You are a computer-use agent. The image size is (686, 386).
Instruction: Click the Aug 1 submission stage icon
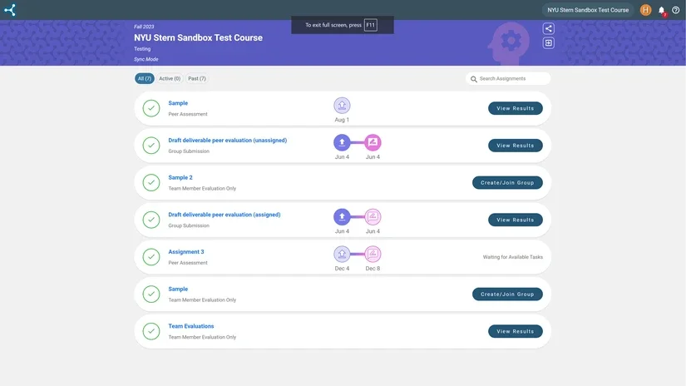[x=342, y=106]
